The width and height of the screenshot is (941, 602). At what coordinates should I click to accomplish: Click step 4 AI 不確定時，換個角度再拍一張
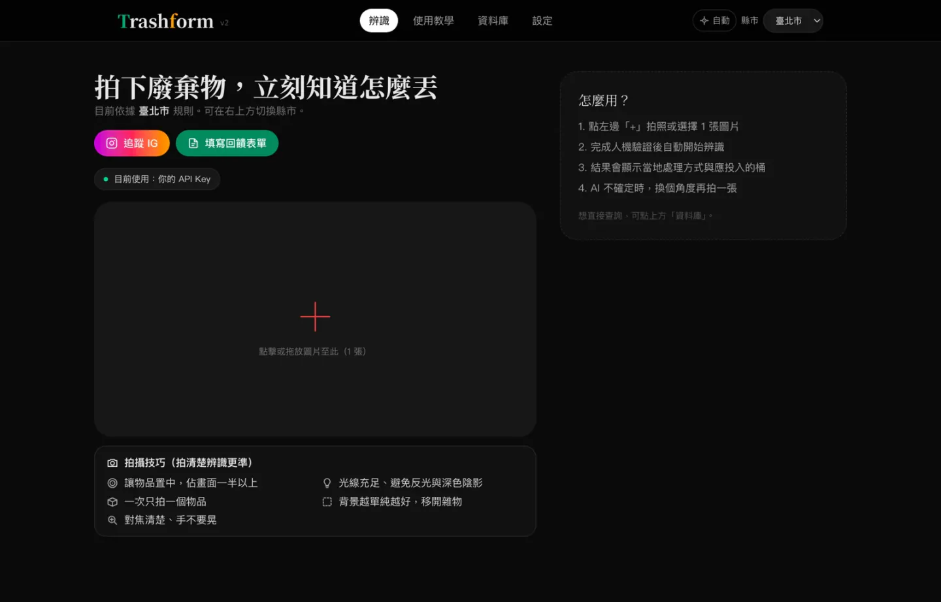657,188
